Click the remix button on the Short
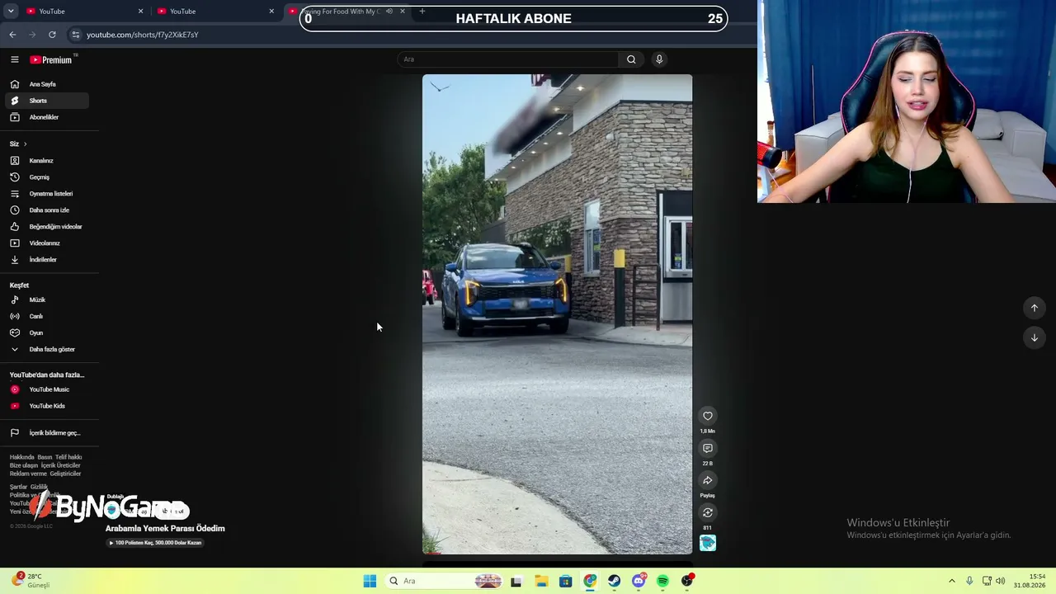The height and width of the screenshot is (594, 1056). [x=708, y=512]
